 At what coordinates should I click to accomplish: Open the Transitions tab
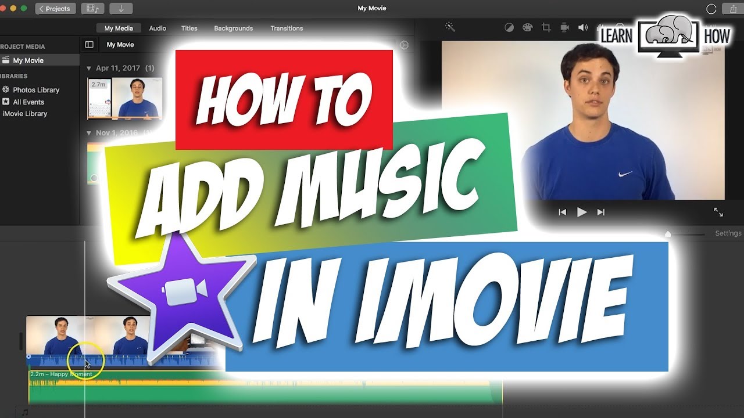[x=287, y=28]
